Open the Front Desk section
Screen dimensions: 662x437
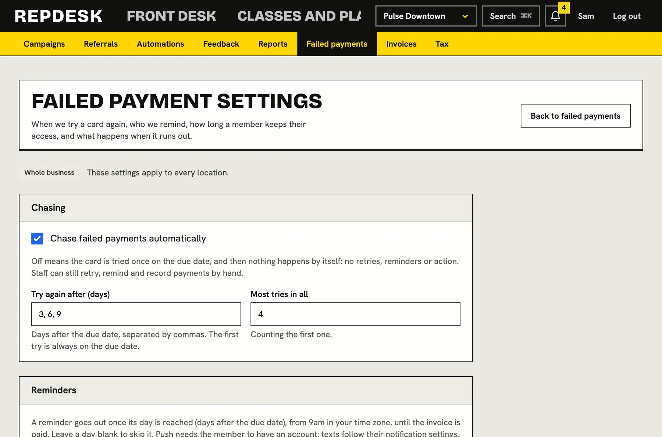pos(171,16)
